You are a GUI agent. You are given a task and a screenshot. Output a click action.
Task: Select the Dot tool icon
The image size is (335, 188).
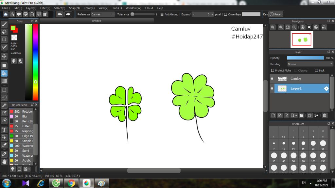pyautogui.click(x=4, y=47)
